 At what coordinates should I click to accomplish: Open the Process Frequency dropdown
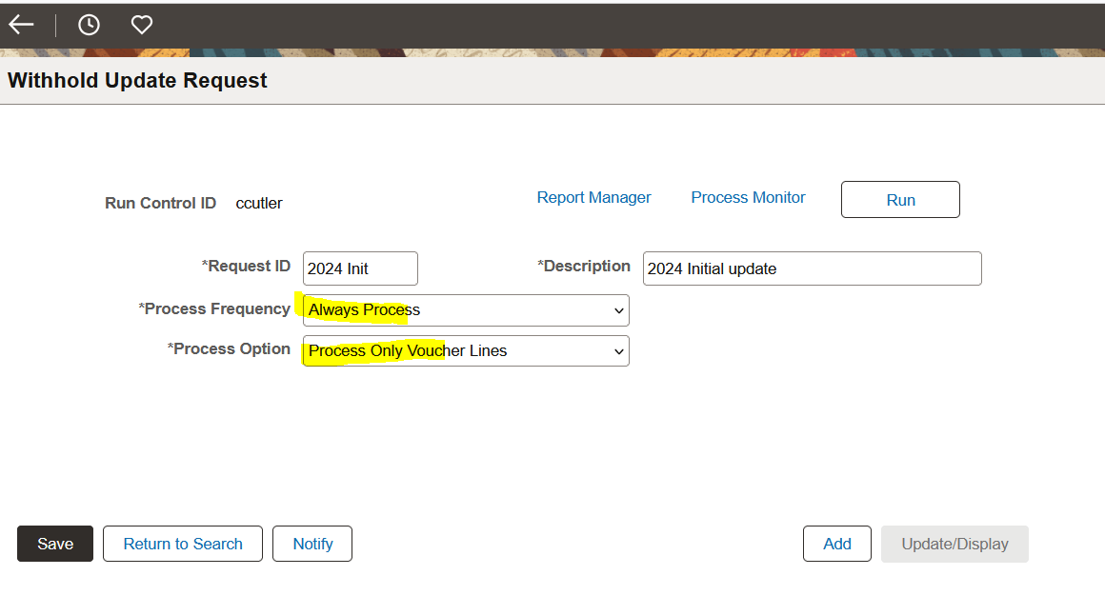[x=466, y=309]
